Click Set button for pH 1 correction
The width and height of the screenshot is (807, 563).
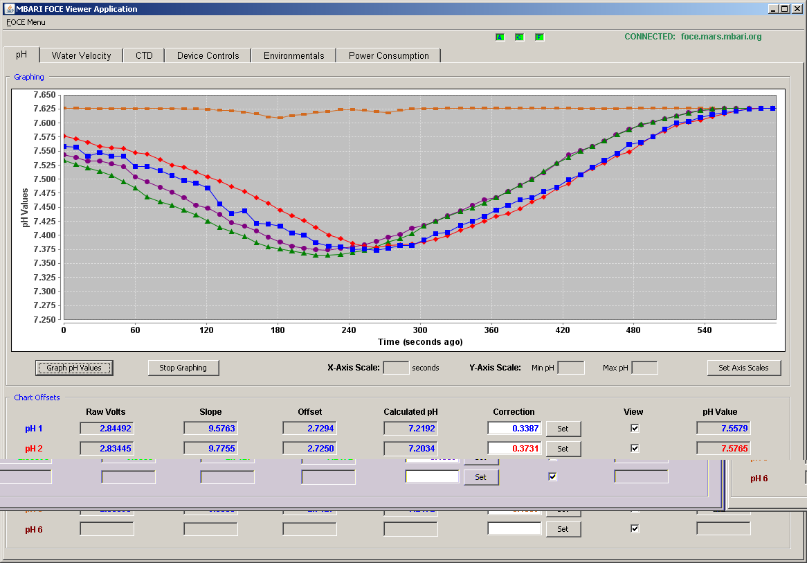click(563, 429)
